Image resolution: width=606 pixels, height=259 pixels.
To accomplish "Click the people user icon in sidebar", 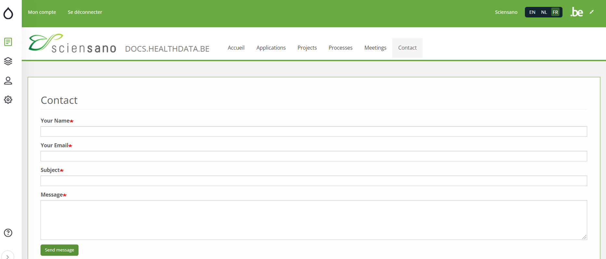I will tap(8, 80).
